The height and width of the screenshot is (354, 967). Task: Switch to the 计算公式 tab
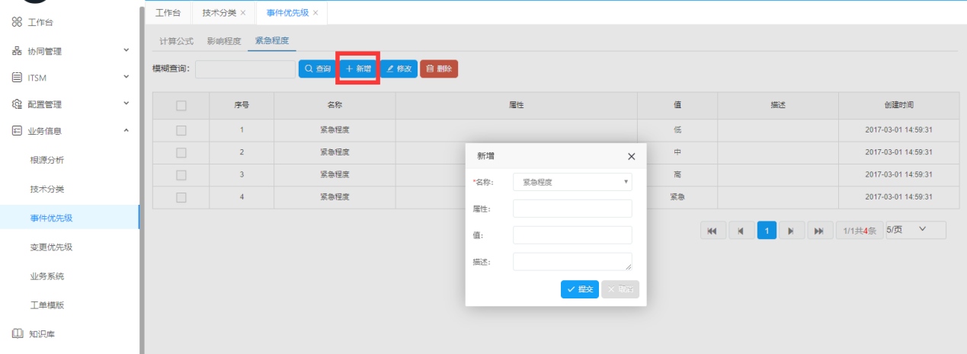tap(176, 41)
